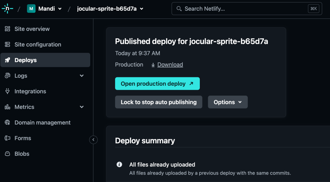This screenshot has height=182, width=330.
Task: Click the Domain management globe icon
Action: pos(7,123)
